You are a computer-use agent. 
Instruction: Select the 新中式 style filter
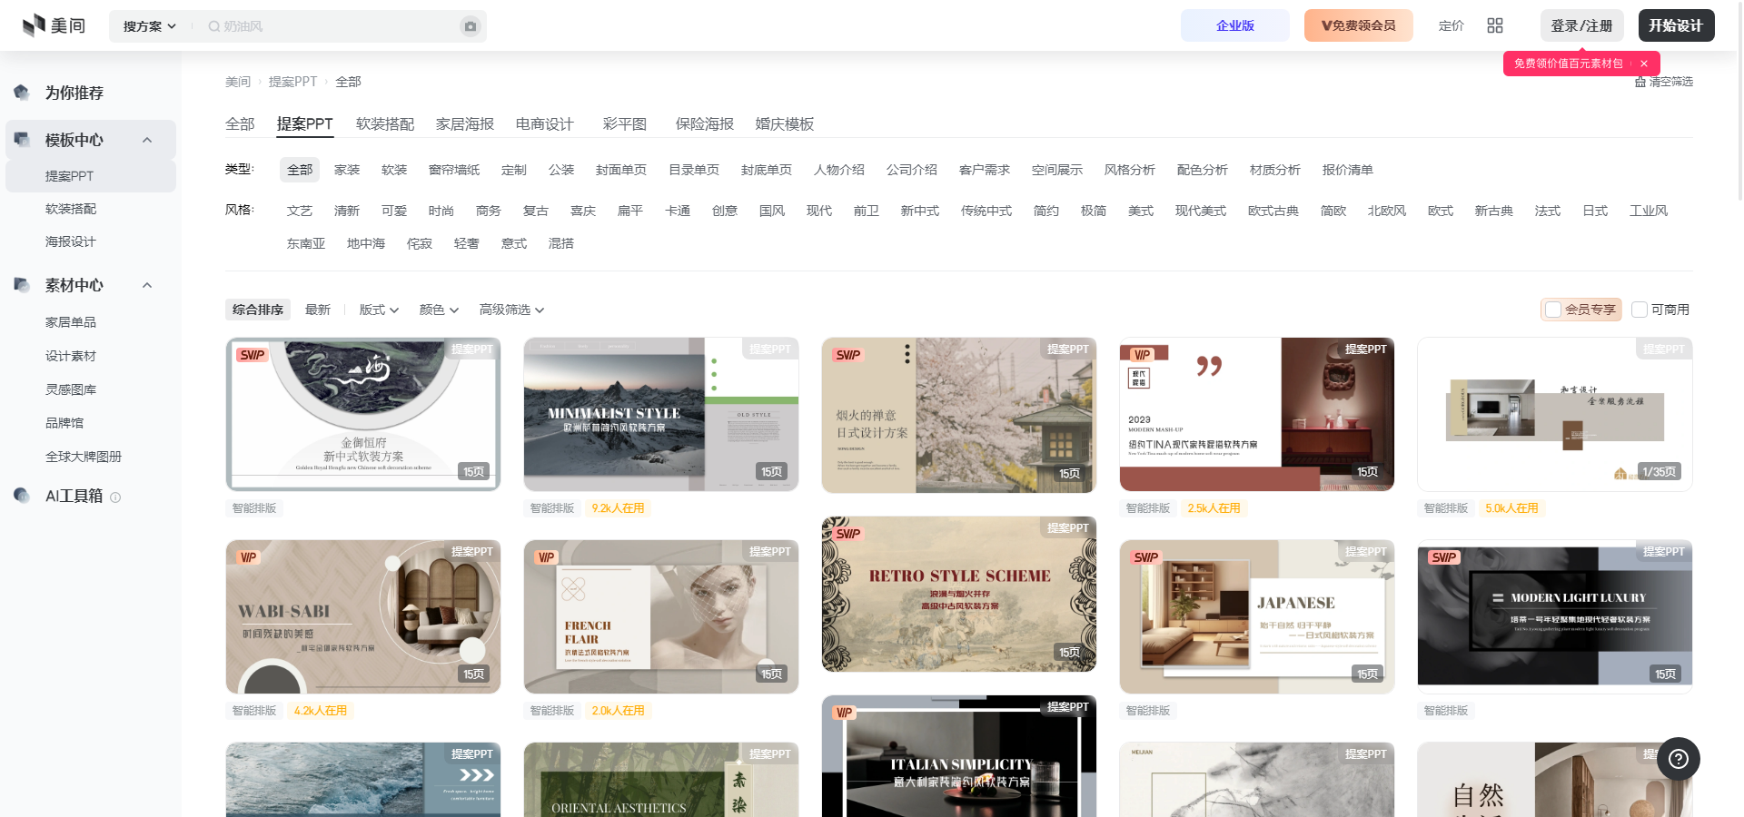[920, 211]
